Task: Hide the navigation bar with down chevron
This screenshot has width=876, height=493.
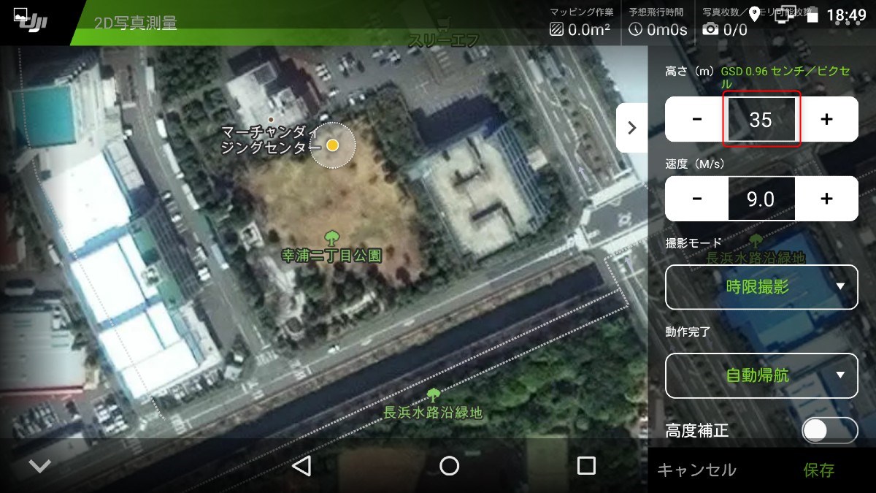Action: coord(40,466)
